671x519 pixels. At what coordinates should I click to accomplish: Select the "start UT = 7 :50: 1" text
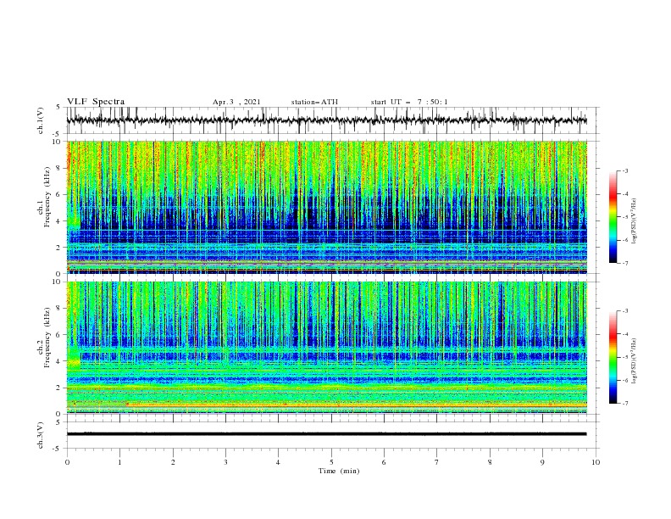coord(409,102)
